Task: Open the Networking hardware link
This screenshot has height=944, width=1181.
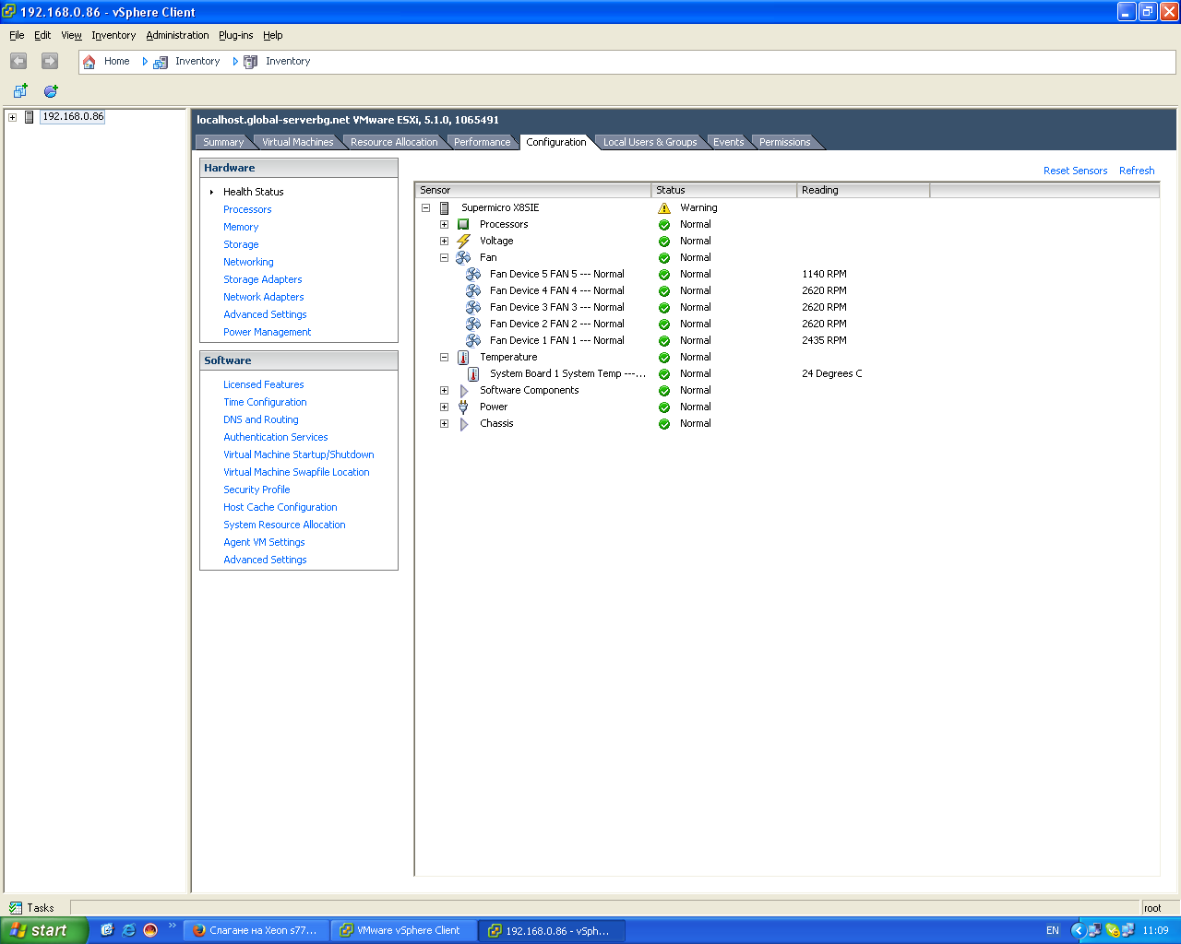Action: (x=248, y=262)
